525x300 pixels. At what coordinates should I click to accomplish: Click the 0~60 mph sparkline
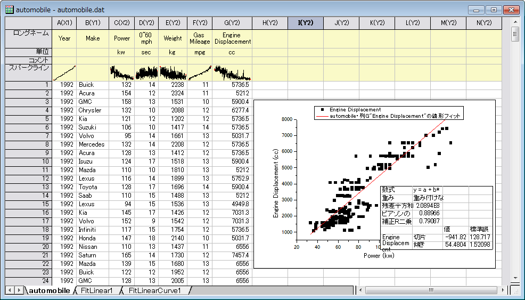146,72
